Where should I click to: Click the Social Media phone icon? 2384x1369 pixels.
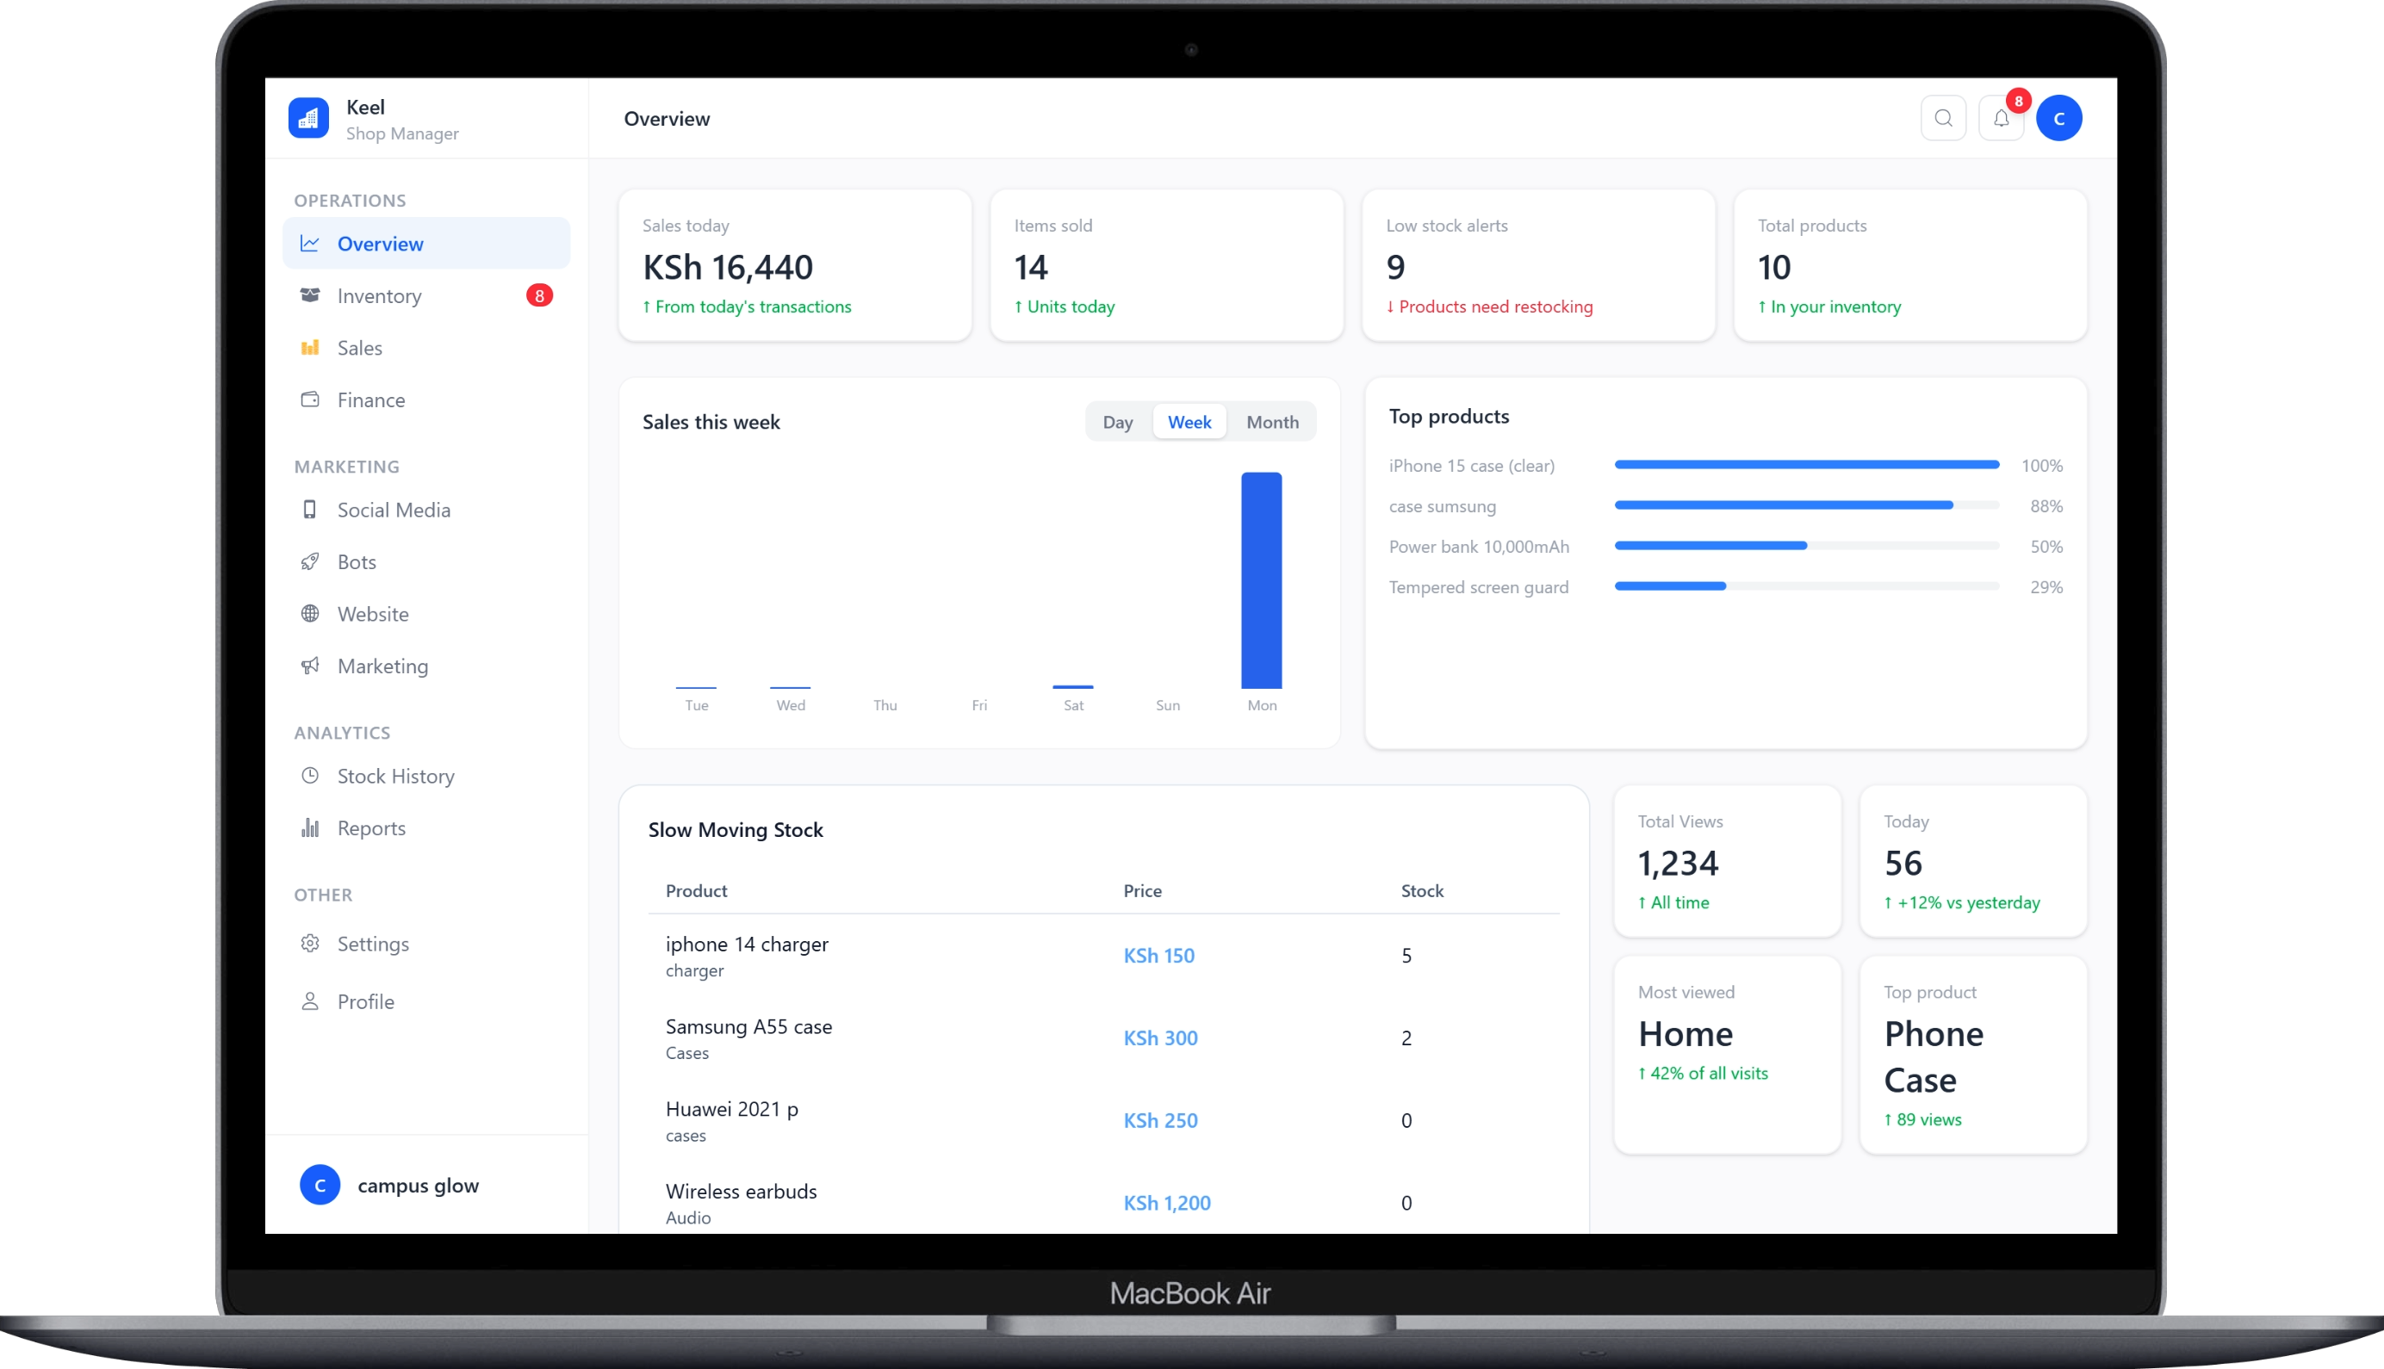click(309, 510)
